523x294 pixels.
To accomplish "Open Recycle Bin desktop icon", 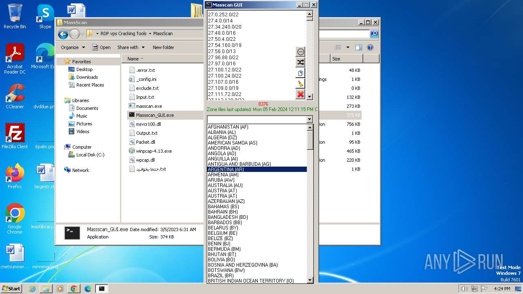I will [x=15, y=16].
